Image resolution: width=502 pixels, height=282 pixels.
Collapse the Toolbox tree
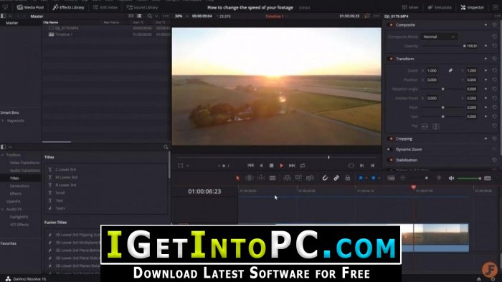[x=3, y=155]
